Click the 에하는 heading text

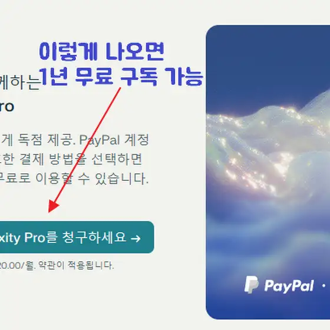click(x=20, y=82)
